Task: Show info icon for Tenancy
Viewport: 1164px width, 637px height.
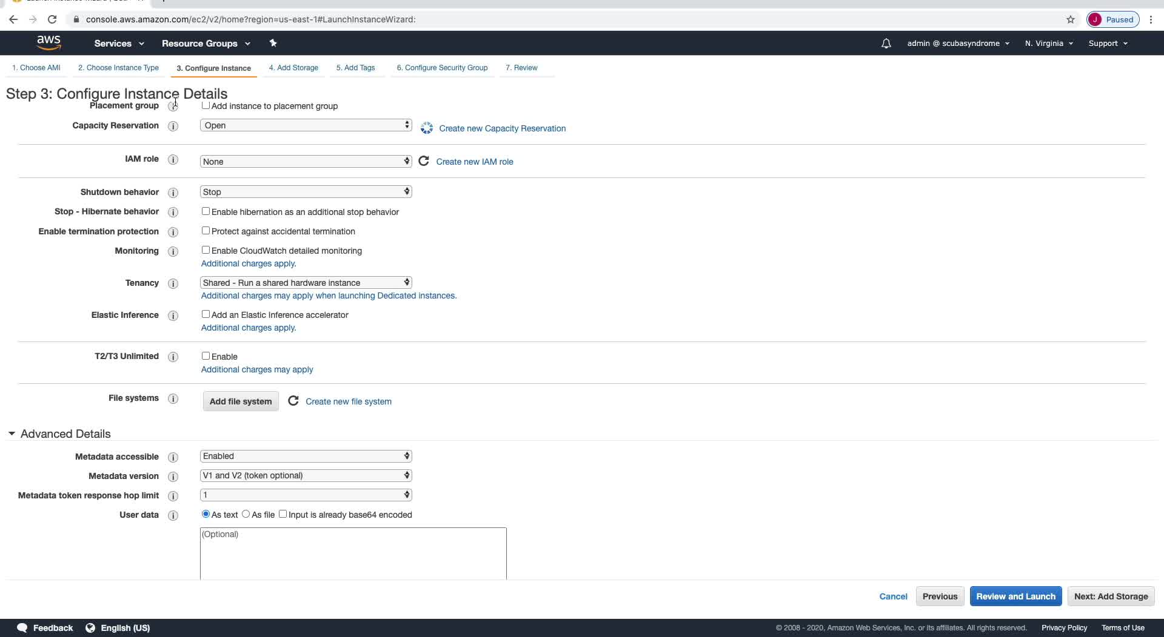Action: coord(173,283)
